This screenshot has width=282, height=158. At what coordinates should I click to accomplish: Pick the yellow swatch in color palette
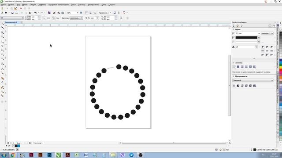[x=281, y=68]
